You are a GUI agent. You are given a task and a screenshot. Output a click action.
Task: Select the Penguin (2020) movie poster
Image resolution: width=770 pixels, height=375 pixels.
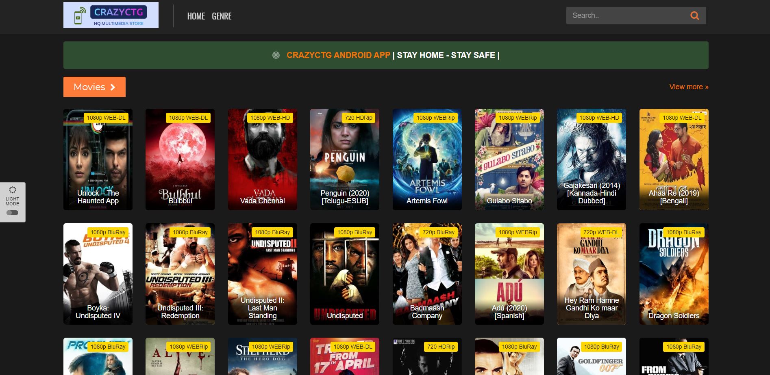[345, 159]
